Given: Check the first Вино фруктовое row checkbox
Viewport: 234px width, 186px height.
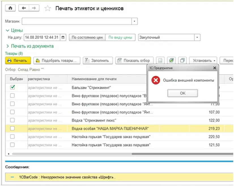Looking at the screenshot, I should click(12, 96).
